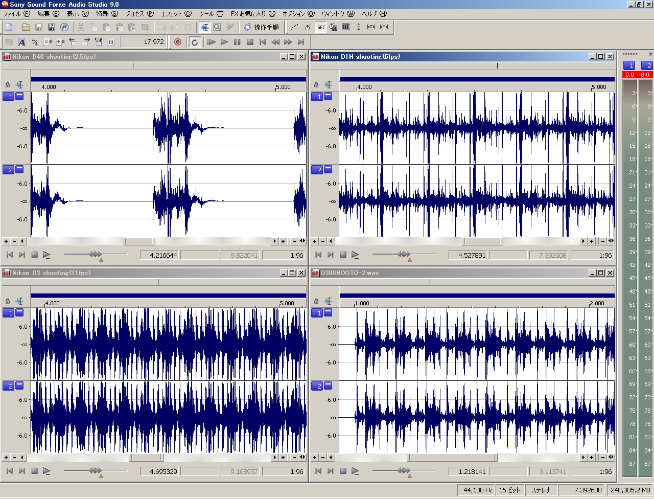
Task: Collapse channel 1 in Nikon D3 window
Action: [x=19, y=312]
